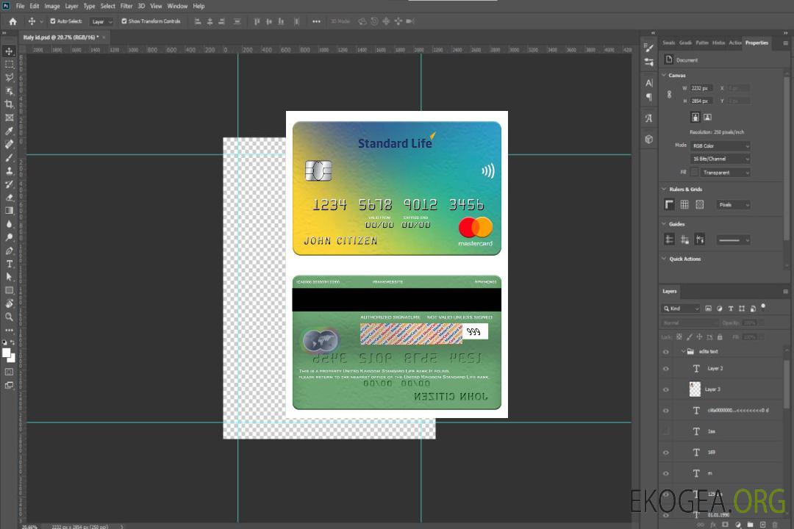Open the layer filter Kind dropdown
Screen dimensions: 794x529
pos(681,309)
